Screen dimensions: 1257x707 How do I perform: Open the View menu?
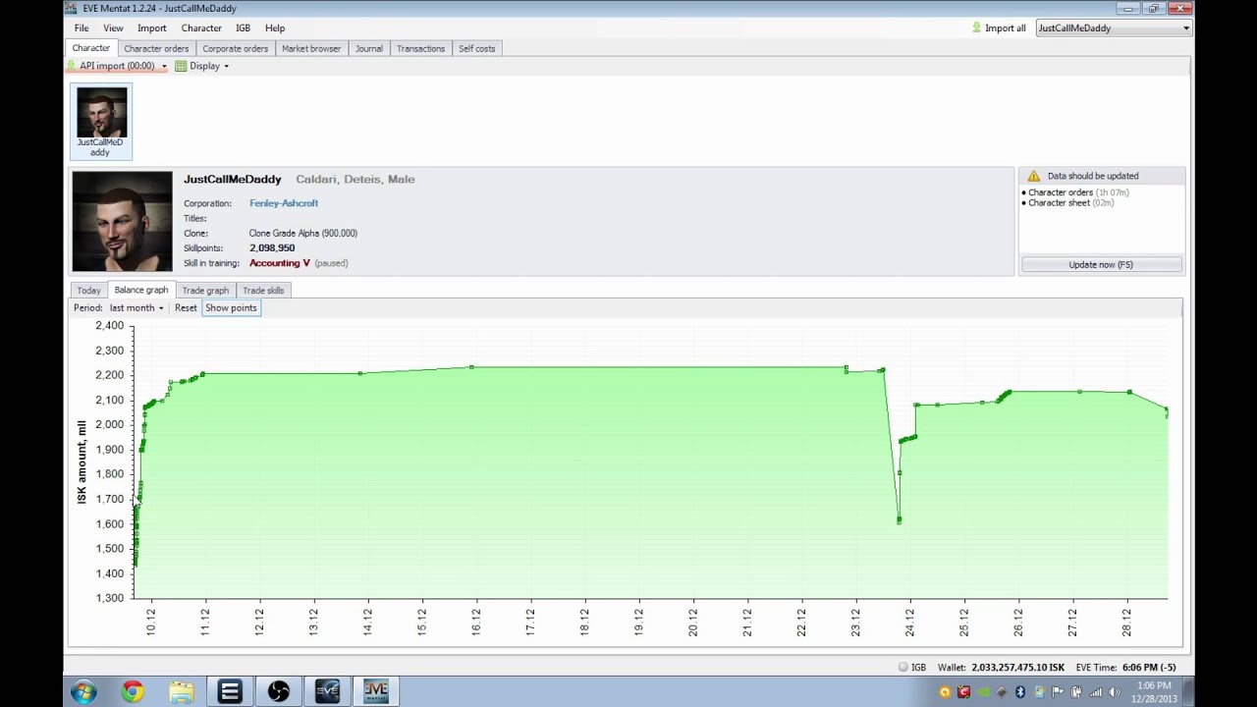click(x=113, y=27)
